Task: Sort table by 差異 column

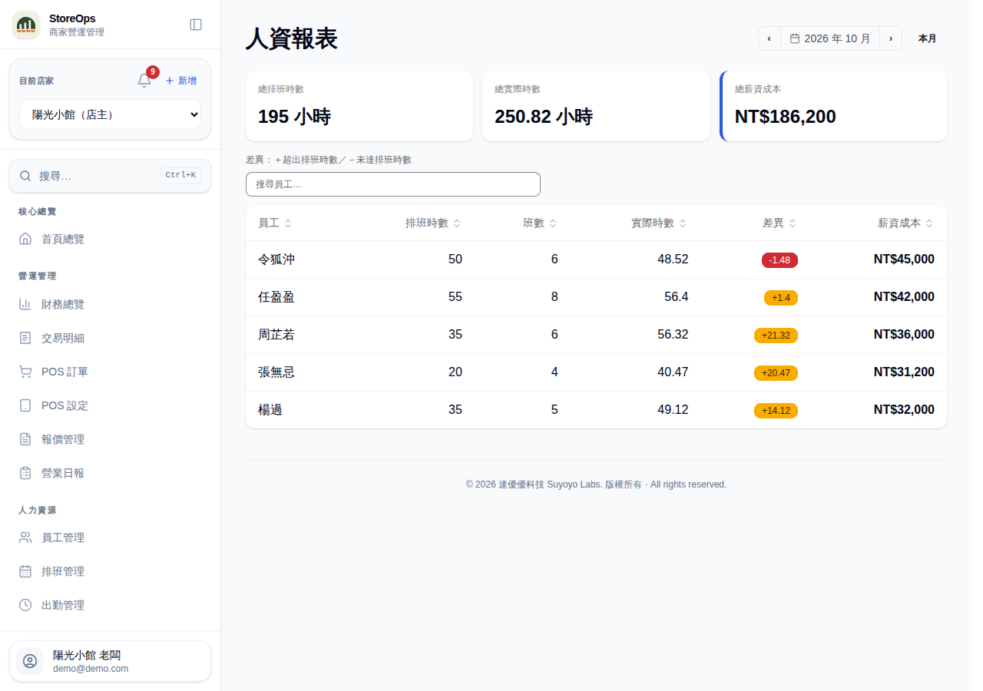Action: pos(779,223)
